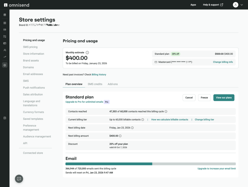Open the store icon in sidebar
Screen dimensions: 248x187
click(x=5, y=15)
